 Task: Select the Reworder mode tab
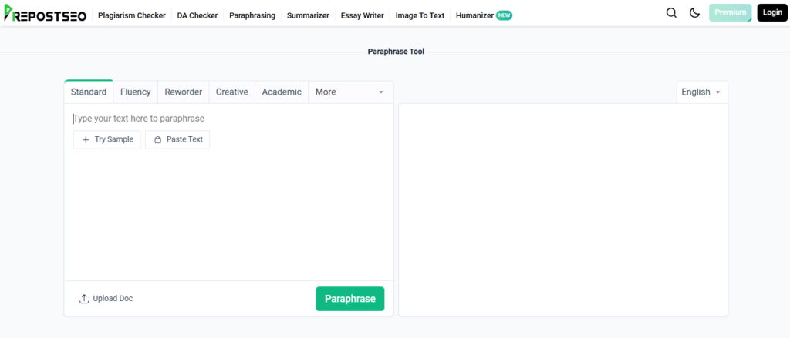183,92
